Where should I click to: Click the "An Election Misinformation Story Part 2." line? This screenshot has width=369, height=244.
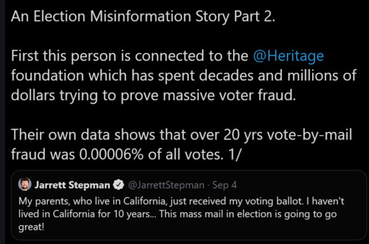pos(143,17)
